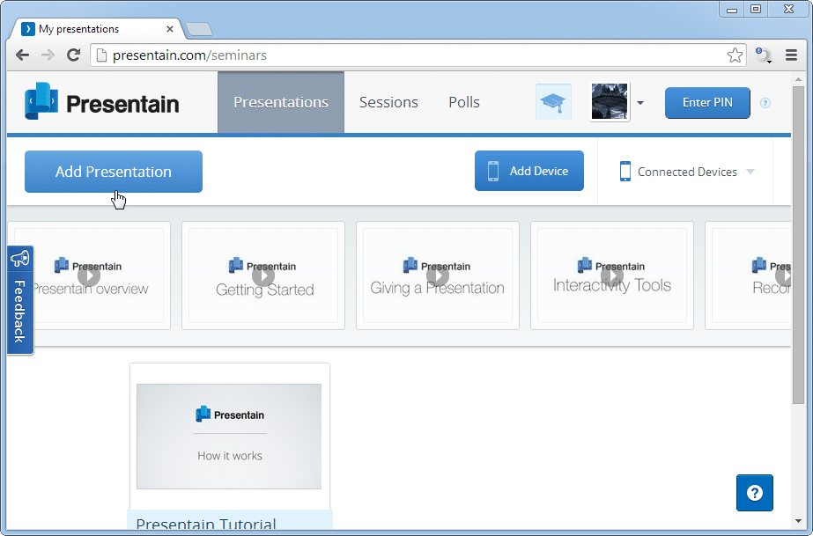Image resolution: width=813 pixels, height=536 pixels.
Task: Open the blue help question mark button
Action: [x=754, y=493]
